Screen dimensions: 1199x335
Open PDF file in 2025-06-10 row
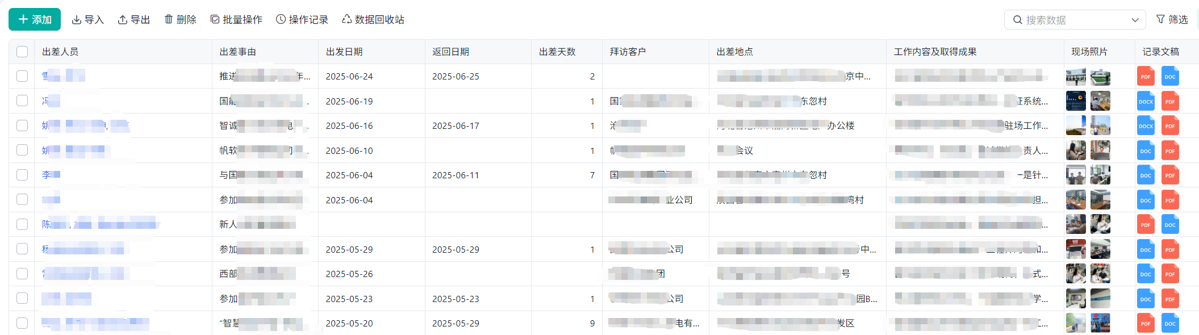coord(1170,151)
